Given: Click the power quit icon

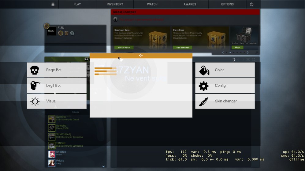Looking at the screenshot, I should pyautogui.click(x=251, y=4).
